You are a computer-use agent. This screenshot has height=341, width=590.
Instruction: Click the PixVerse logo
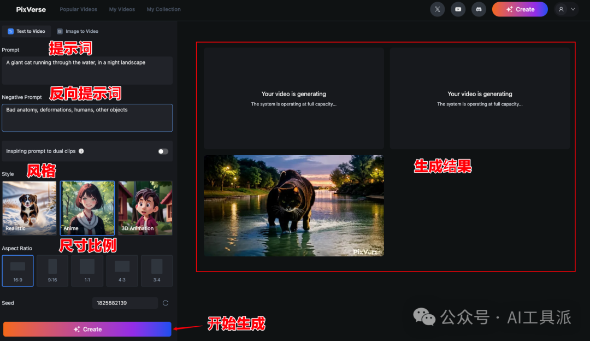(31, 9)
